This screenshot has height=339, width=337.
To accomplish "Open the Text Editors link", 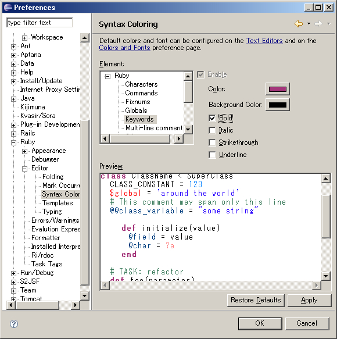I will [x=264, y=41].
